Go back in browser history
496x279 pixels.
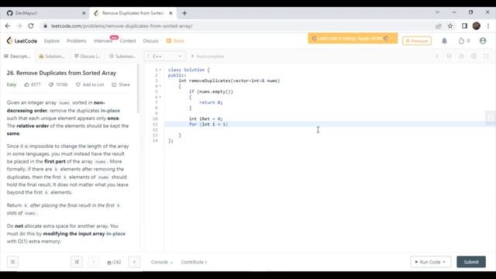coord(8,26)
